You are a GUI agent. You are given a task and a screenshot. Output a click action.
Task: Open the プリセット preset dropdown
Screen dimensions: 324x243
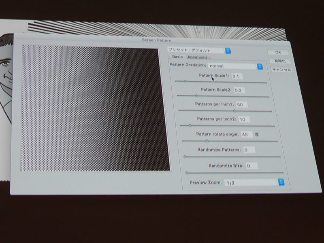pos(199,50)
